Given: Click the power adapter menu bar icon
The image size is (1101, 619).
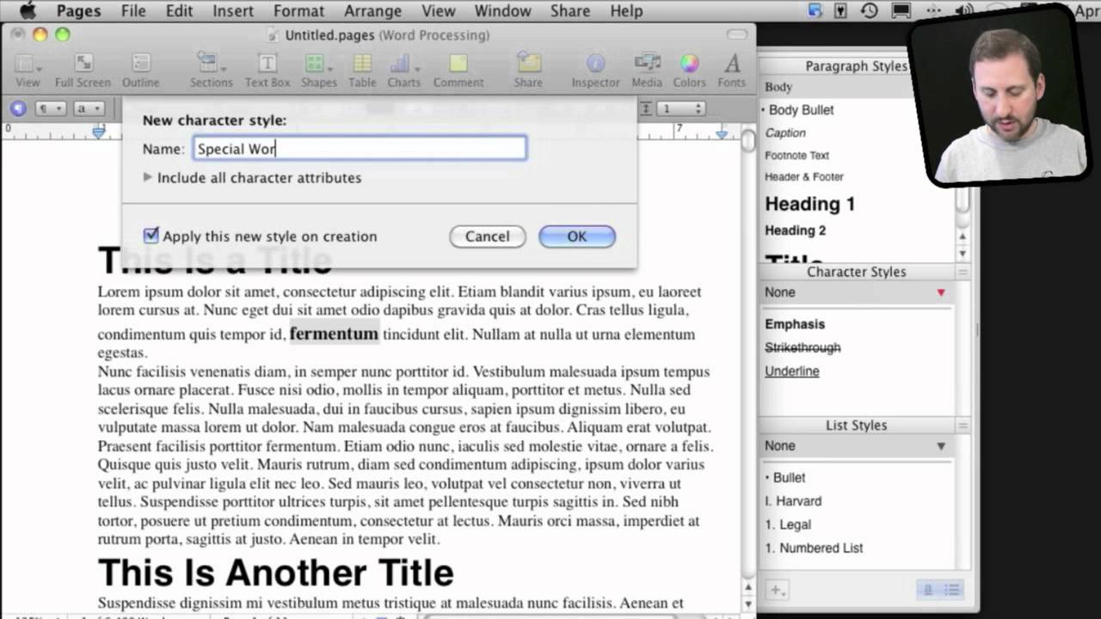Looking at the screenshot, I should (x=840, y=11).
